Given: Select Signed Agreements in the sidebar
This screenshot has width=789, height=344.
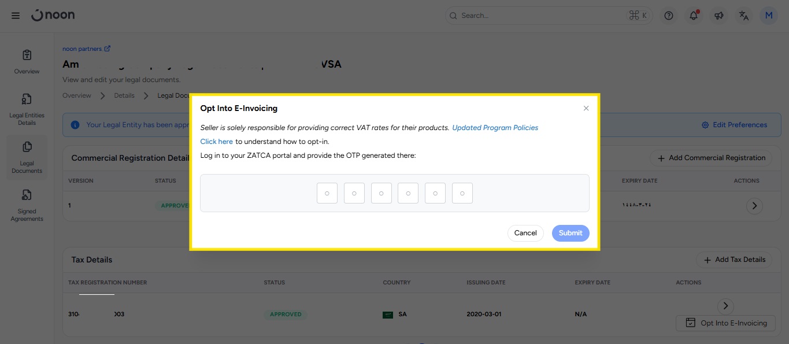Looking at the screenshot, I should point(27,205).
